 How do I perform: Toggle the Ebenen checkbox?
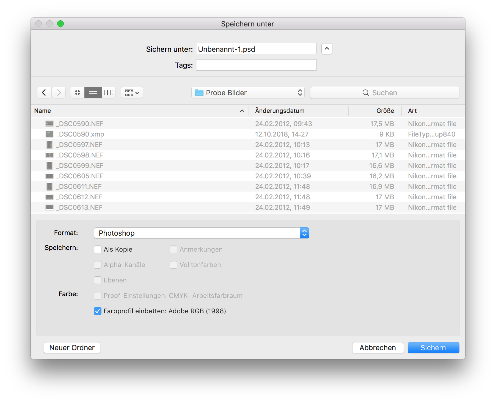98,280
